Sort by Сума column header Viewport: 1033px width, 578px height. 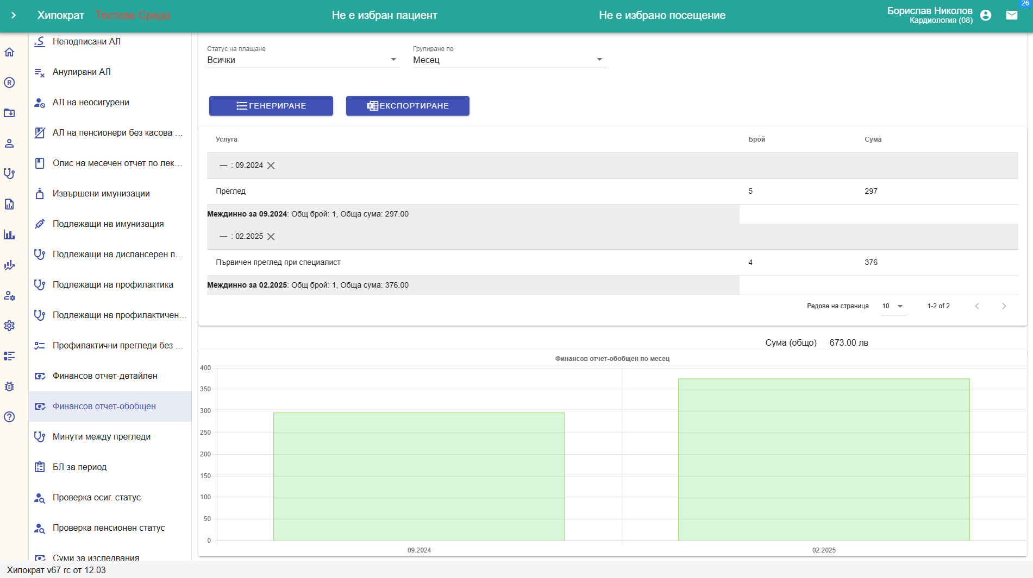tap(873, 139)
